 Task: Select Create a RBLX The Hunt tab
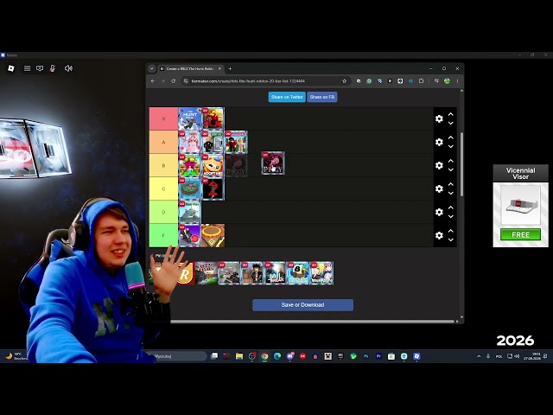(x=190, y=69)
